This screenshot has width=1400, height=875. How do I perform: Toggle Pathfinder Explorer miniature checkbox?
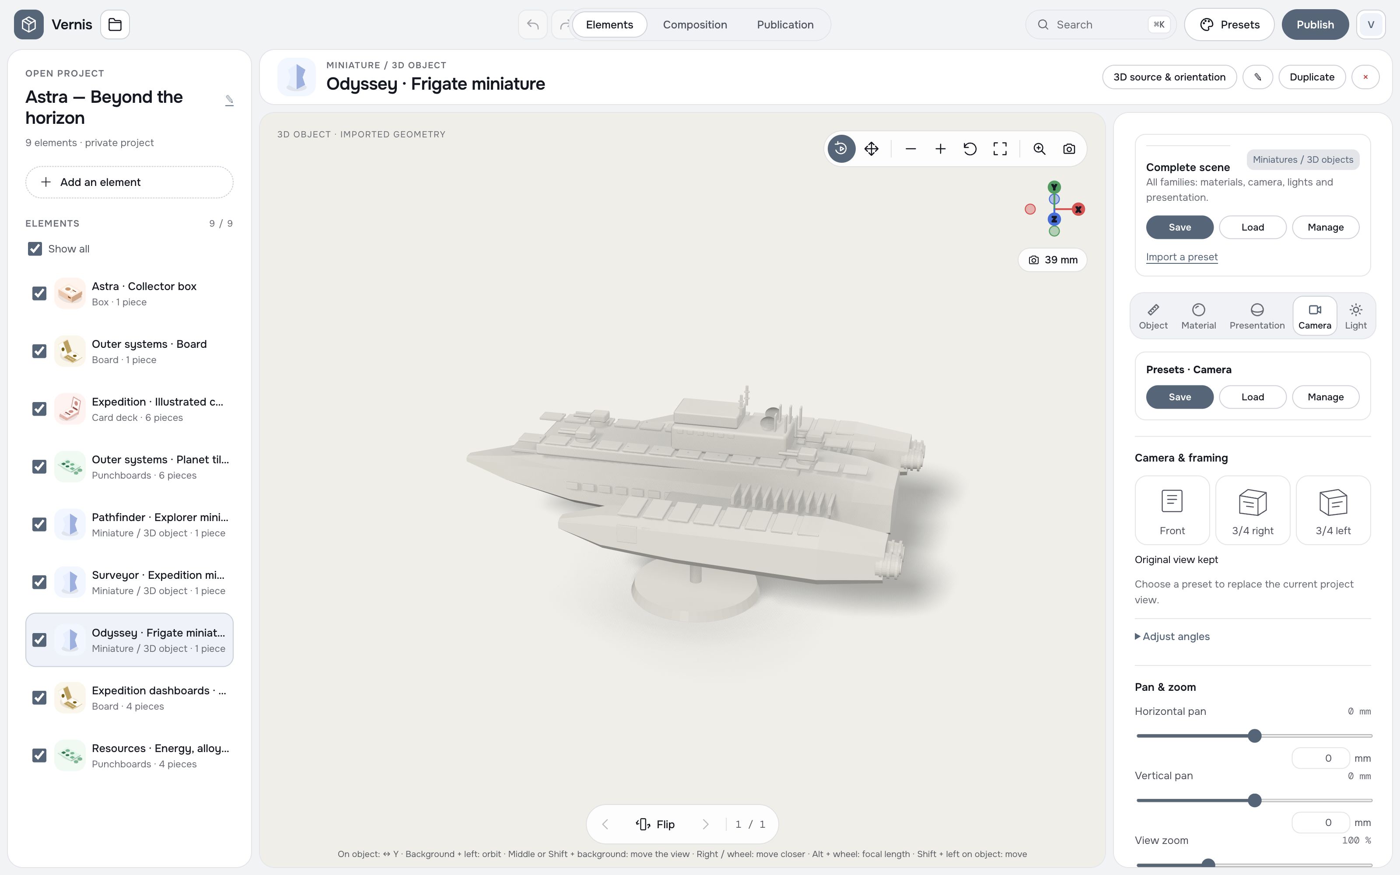[x=39, y=524]
